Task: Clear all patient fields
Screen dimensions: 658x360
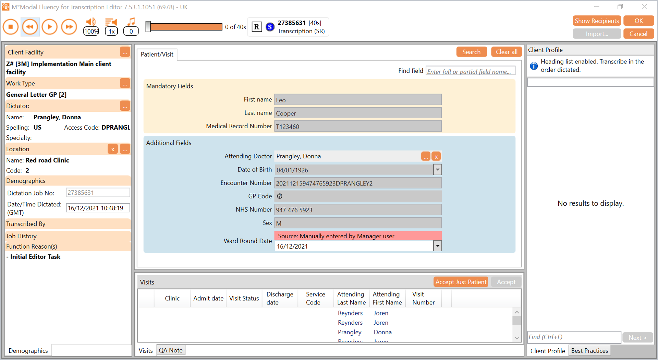Action: 507,52
